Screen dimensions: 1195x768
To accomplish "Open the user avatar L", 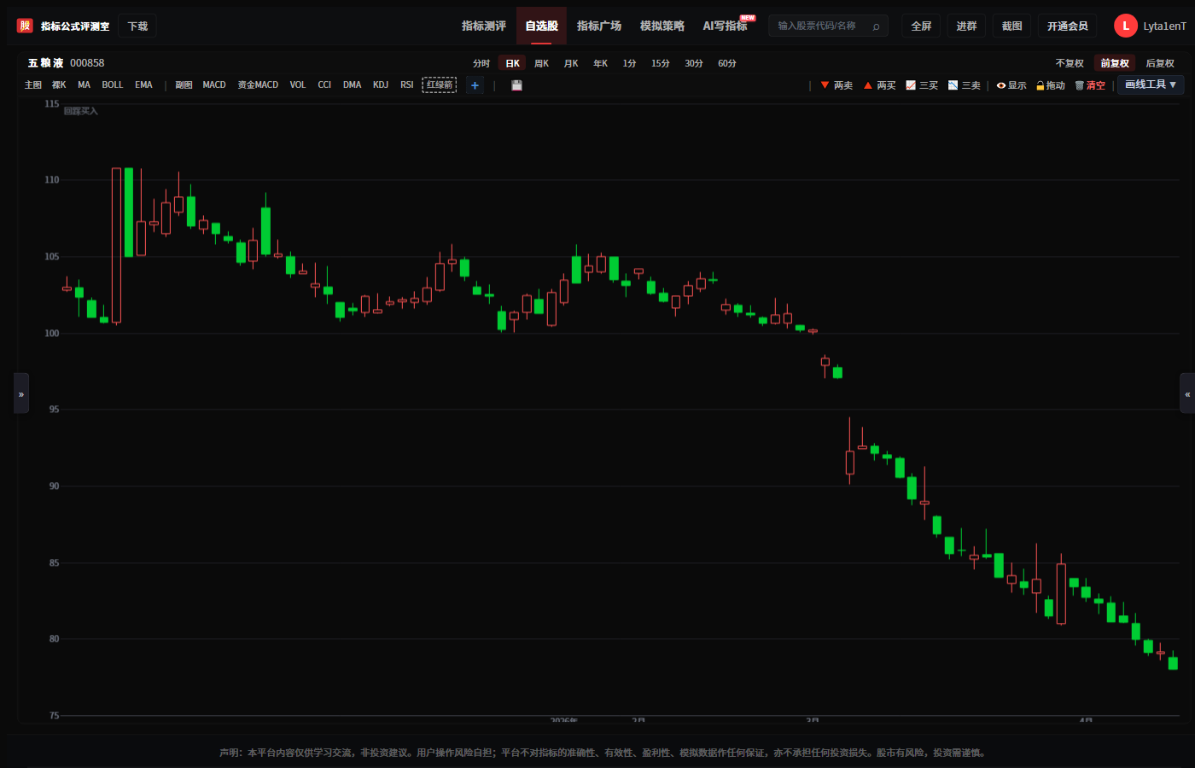I will [1125, 26].
